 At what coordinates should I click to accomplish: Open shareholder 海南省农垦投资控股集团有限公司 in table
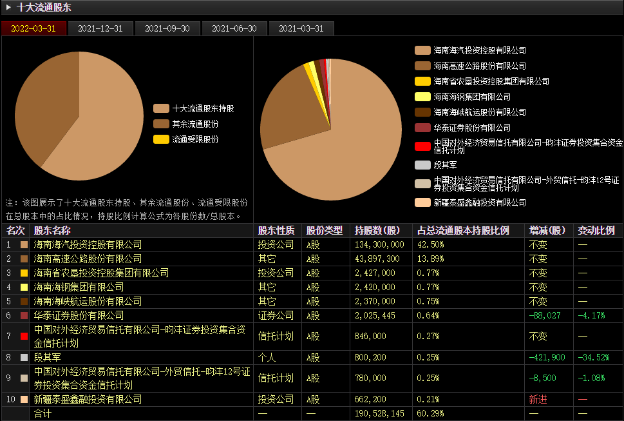click(x=101, y=273)
